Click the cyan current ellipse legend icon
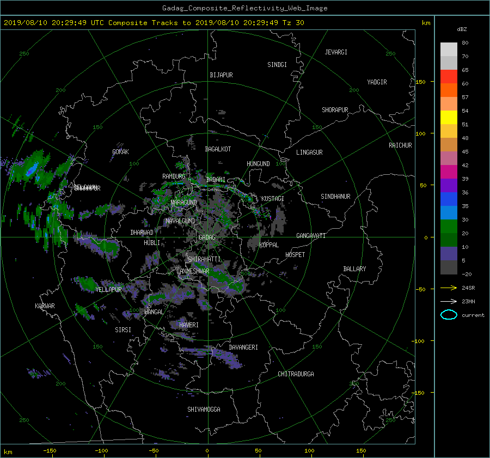 (449, 315)
